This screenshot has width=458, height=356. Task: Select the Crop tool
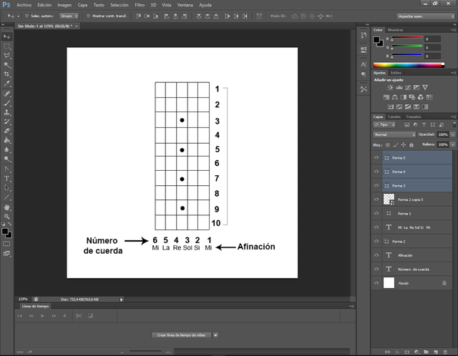click(6, 74)
